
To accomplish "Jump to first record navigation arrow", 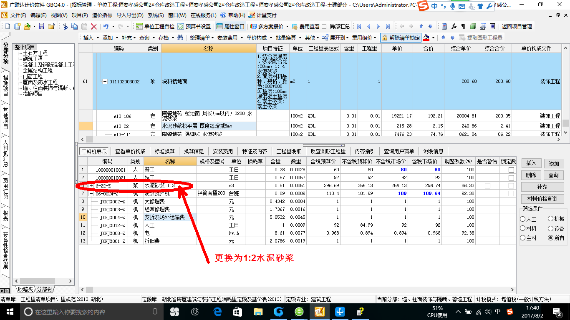I will click(x=359, y=26).
